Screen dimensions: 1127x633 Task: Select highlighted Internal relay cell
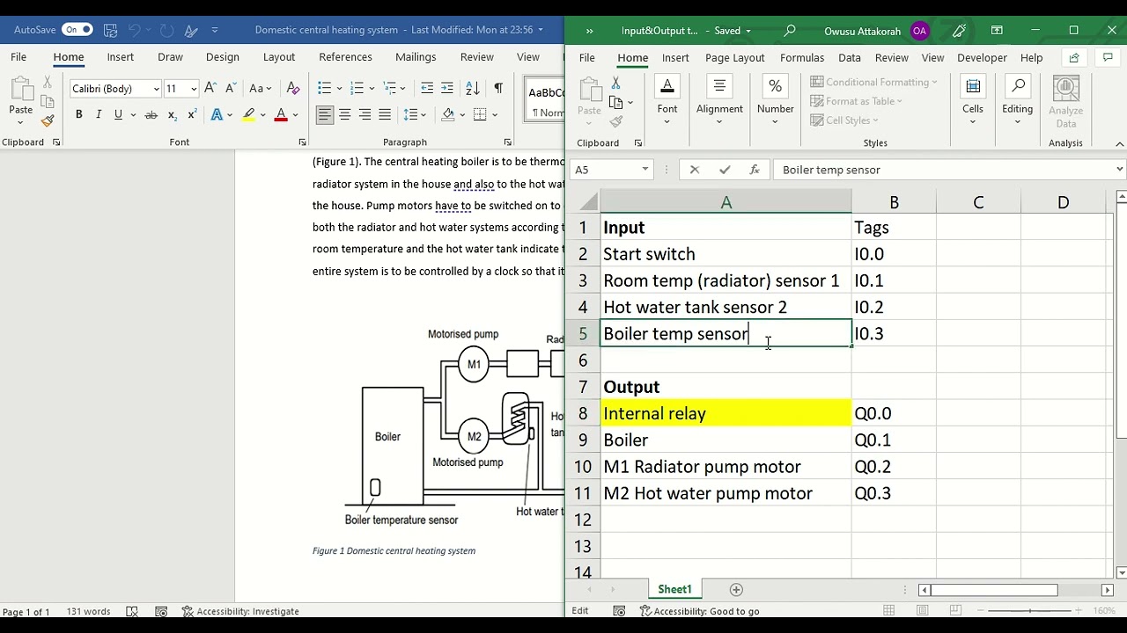(x=726, y=413)
